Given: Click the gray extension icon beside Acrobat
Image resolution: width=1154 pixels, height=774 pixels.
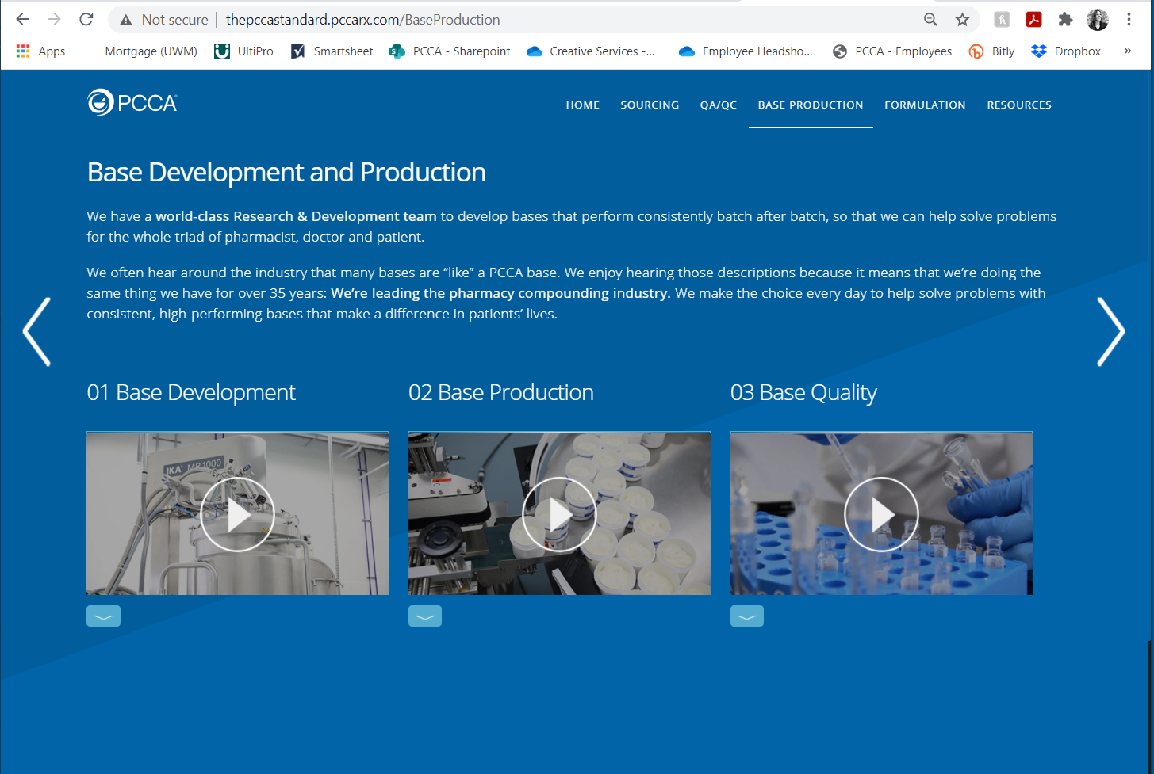Looking at the screenshot, I should (1002, 20).
